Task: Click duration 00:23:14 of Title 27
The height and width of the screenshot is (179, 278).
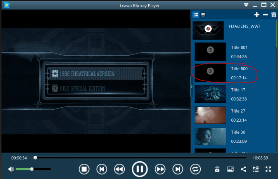Action: [239, 120]
